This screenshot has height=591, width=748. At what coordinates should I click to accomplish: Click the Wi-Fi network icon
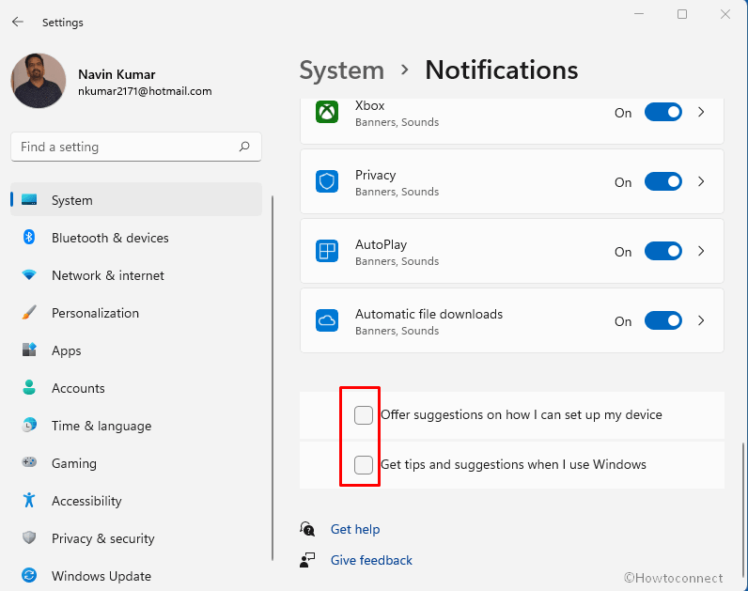point(29,274)
